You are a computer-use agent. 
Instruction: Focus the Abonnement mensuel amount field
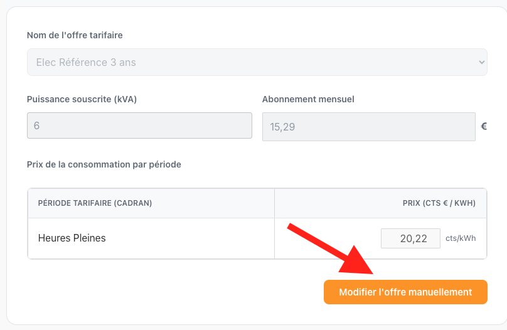pyautogui.click(x=368, y=127)
